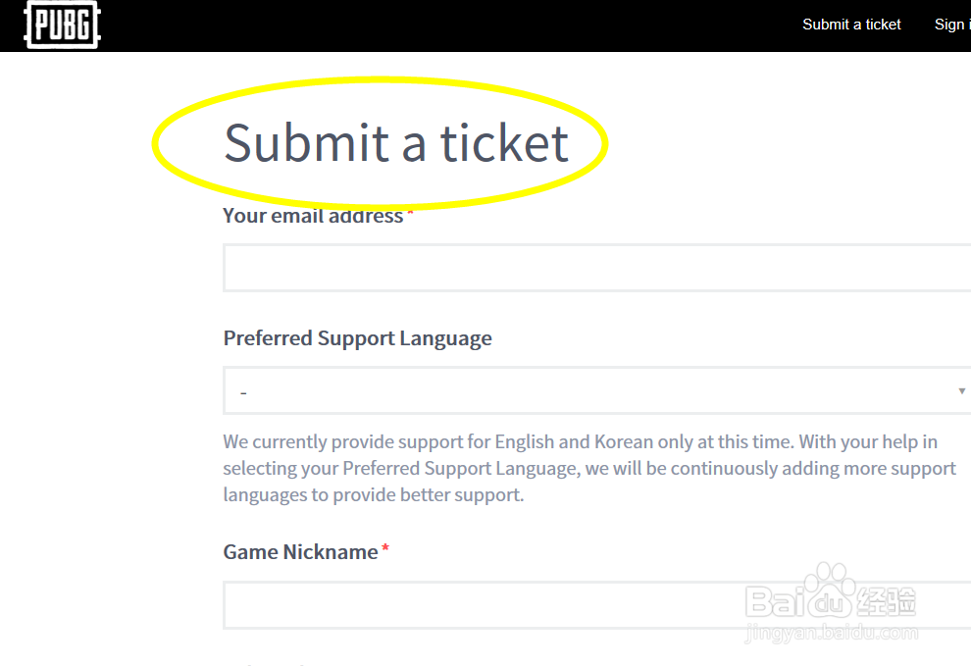The image size is (971, 666).
Task: Click the Preferred Support Language label
Action: click(x=357, y=338)
